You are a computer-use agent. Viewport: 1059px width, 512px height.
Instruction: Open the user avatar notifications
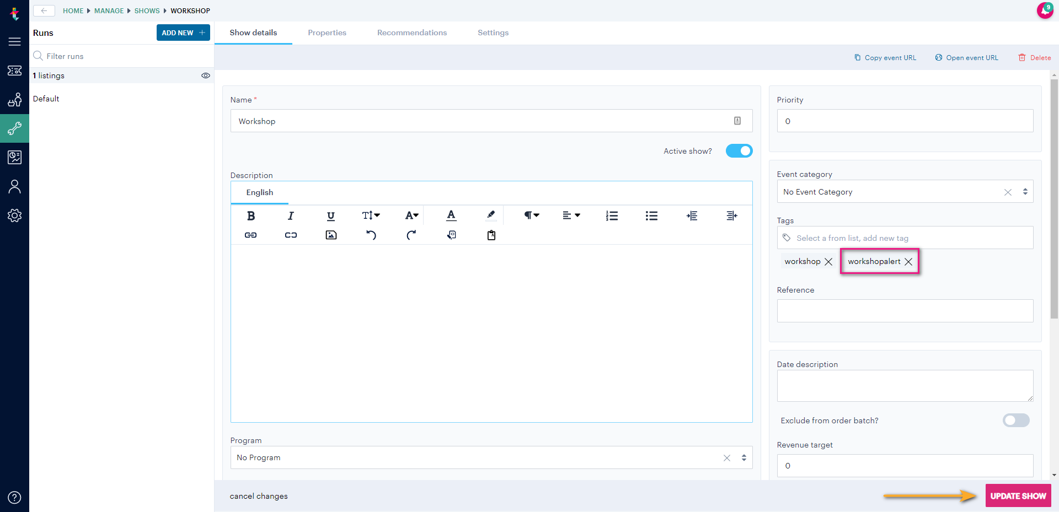tap(1045, 10)
